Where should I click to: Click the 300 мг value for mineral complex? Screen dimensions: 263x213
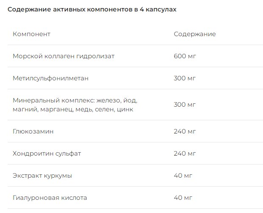tap(185, 105)
